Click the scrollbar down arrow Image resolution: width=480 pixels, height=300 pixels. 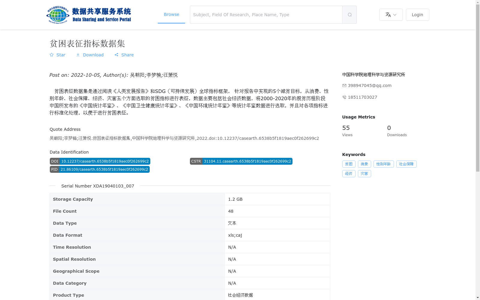(x=478, y=298)
